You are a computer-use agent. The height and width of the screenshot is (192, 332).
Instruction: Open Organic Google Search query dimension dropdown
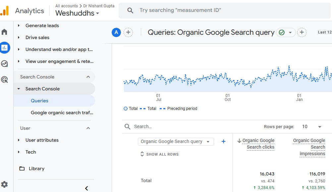[176, 141]
